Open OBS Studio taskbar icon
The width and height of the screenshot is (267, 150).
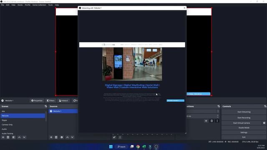click(156, 147)
